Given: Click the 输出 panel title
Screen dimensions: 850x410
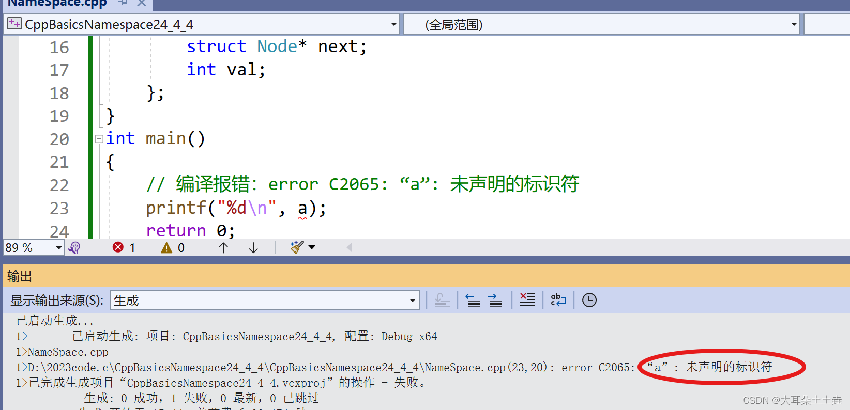Looking at the screenshot, I should pyautogui.click(x=20, y=276).
